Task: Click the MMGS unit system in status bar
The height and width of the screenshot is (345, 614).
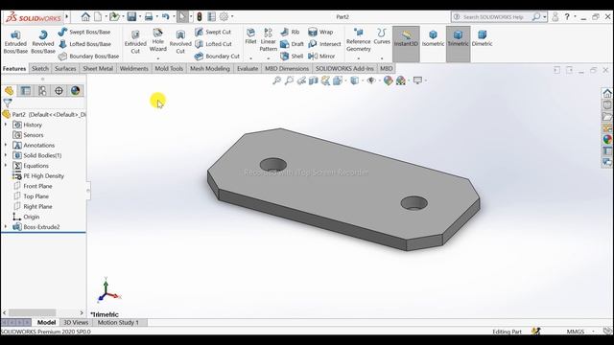Action: tap(576, 332)
